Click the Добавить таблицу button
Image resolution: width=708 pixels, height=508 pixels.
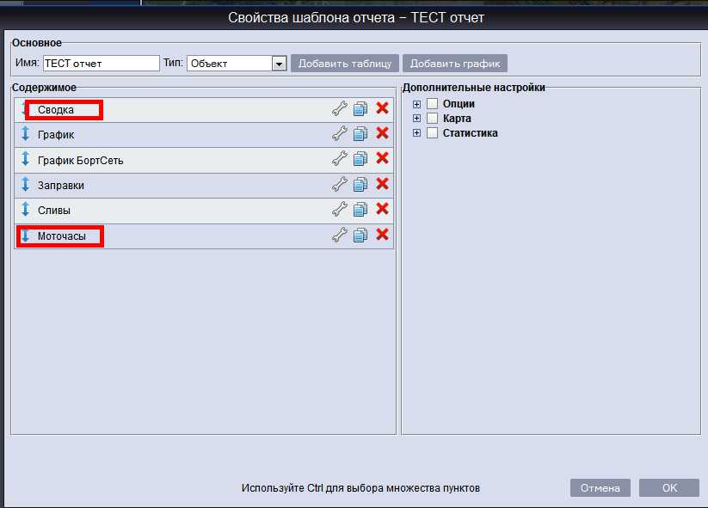(345, 64)
